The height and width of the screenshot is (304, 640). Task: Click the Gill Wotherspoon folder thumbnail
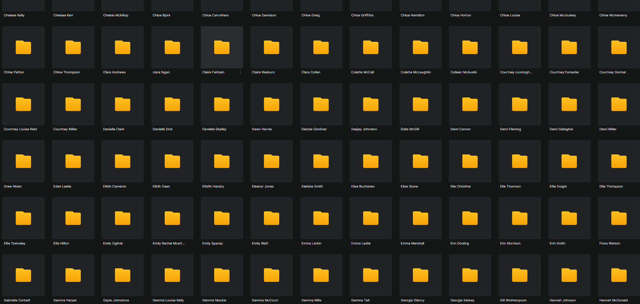pos(519,275)
